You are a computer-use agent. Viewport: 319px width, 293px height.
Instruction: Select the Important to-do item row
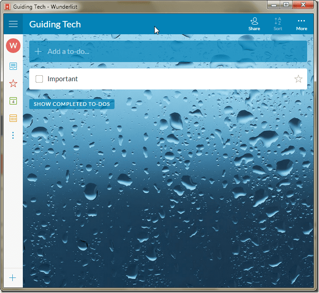(x=168, y=79)
